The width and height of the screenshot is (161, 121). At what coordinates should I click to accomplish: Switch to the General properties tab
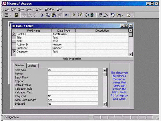19,66
